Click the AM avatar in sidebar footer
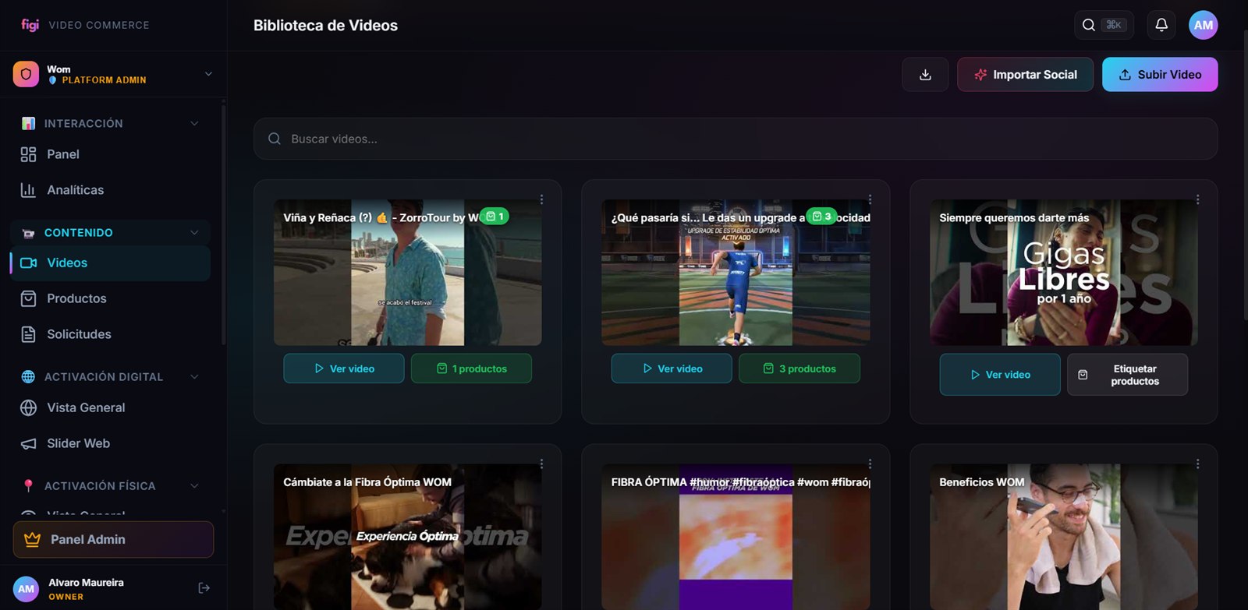This screenshot has height=610, width=1248. point(26,589)
